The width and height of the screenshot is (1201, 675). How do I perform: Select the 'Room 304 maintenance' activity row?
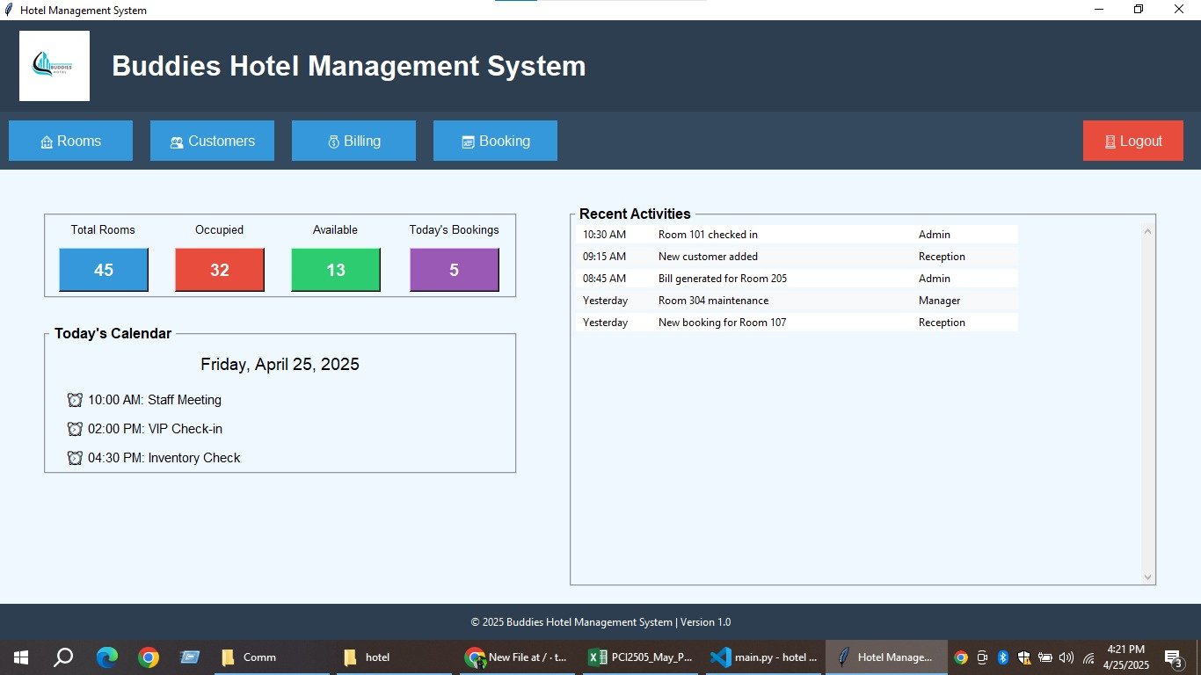coord(797,301)
